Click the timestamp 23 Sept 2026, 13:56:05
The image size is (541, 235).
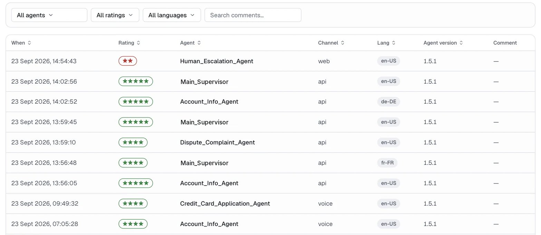[x=44, y=183]
